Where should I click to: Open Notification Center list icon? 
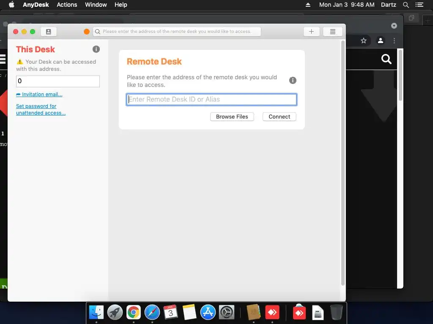pyautogui.click(x=419, y=5)
